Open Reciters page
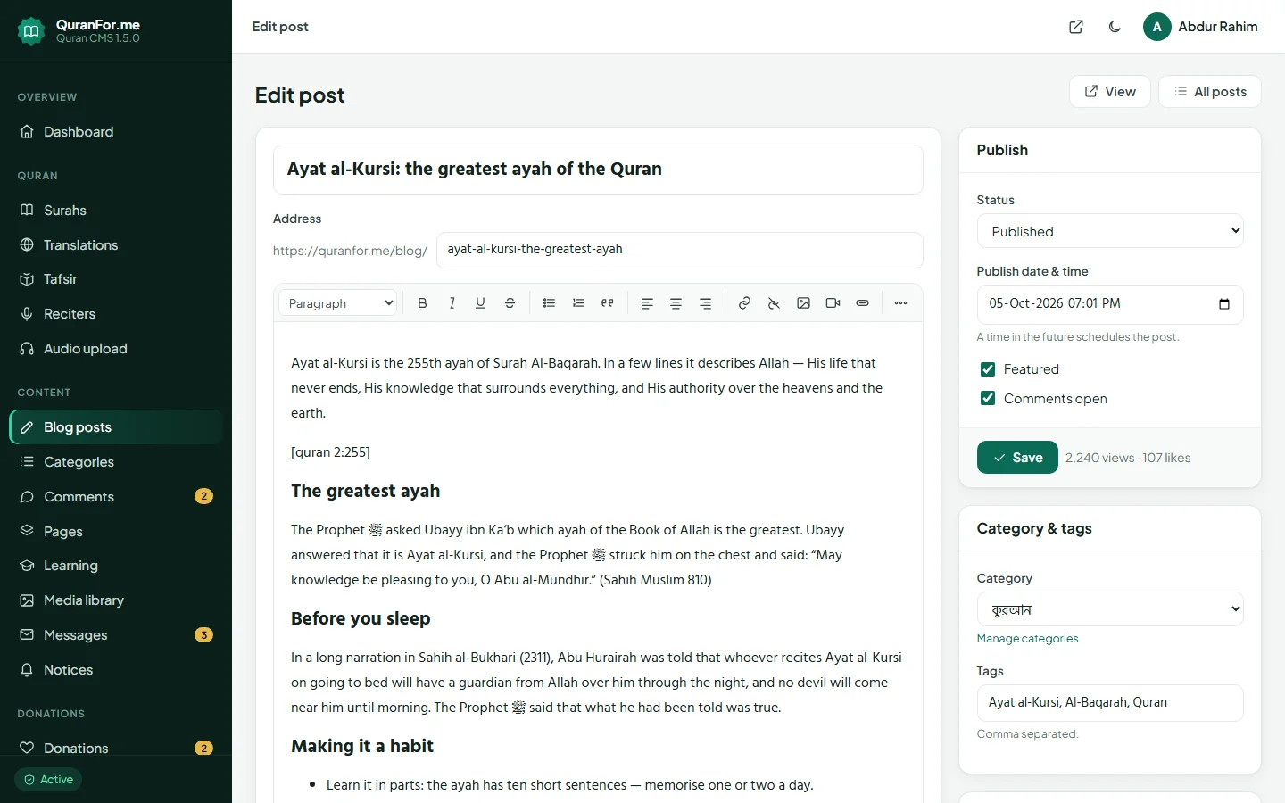The height and width of the screenshot is (803, 1285). point(116,314)
